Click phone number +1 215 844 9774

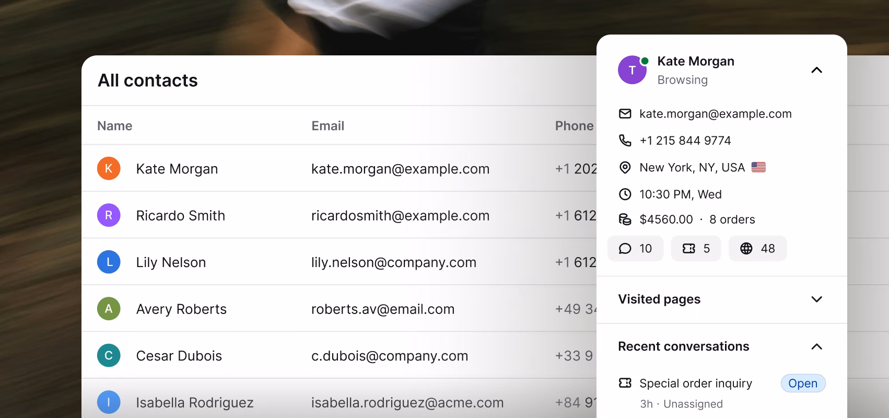tap(685, 140)
